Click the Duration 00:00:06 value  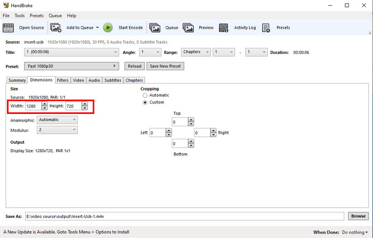pyautogui.click(x=301, y=52)
